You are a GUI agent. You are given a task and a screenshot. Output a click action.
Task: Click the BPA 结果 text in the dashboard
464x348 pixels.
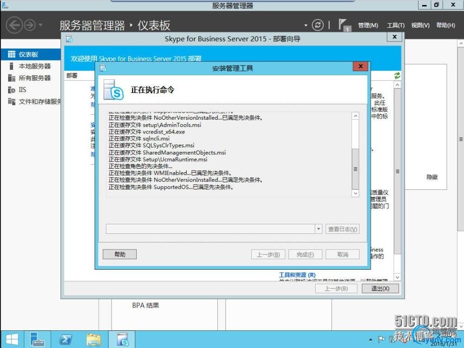(146, 305)
